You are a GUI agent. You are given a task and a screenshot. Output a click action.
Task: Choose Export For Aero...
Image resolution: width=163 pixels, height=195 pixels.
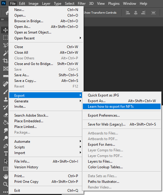point(122,145)
